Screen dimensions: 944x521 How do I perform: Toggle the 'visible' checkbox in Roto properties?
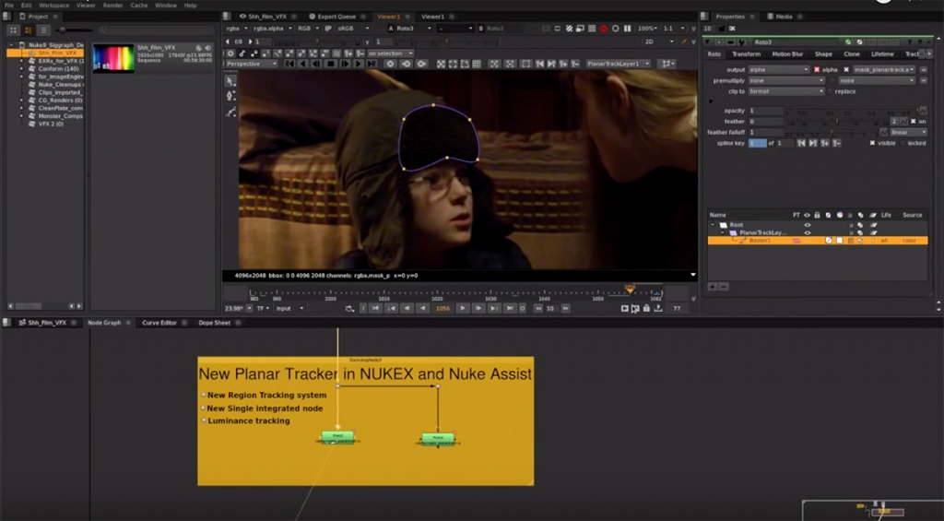[873, 143]
